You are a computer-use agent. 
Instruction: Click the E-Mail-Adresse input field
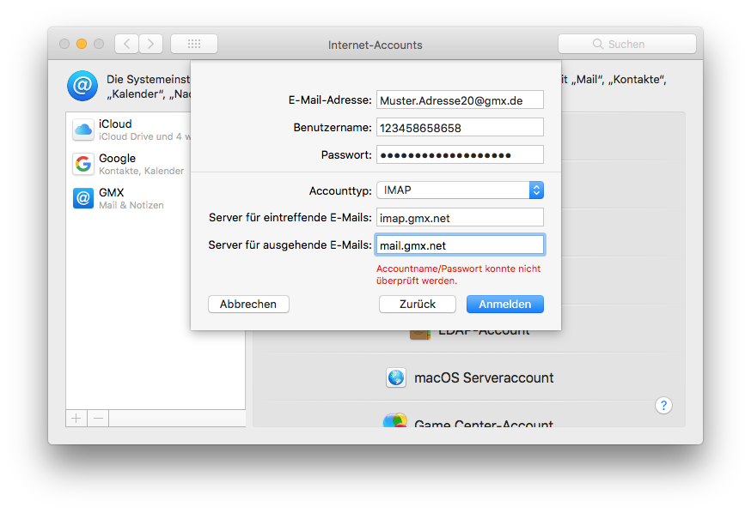pyautogui.click(x=460, y=100)
